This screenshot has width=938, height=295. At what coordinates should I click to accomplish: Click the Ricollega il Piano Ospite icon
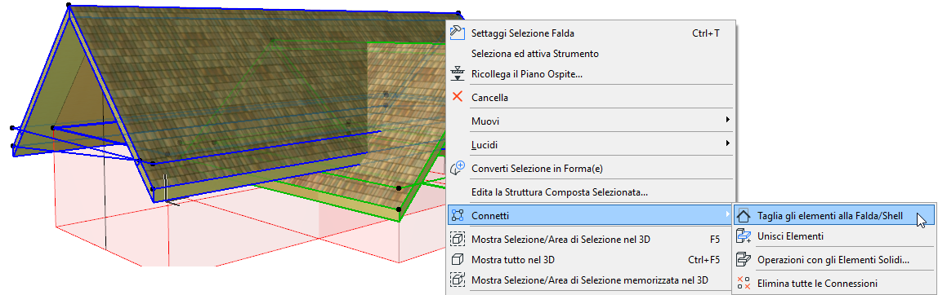(458, 74)
